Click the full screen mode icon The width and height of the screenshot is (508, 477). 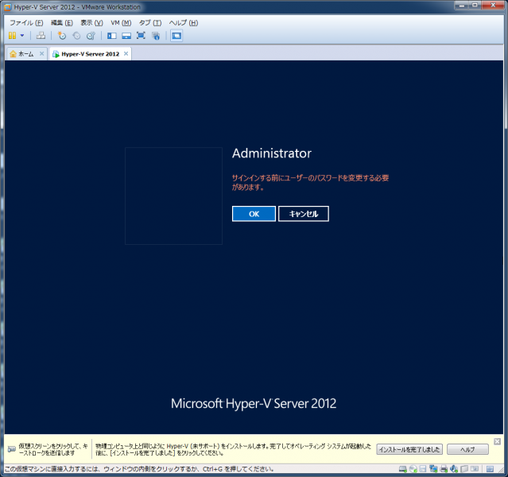pos(141,35)
